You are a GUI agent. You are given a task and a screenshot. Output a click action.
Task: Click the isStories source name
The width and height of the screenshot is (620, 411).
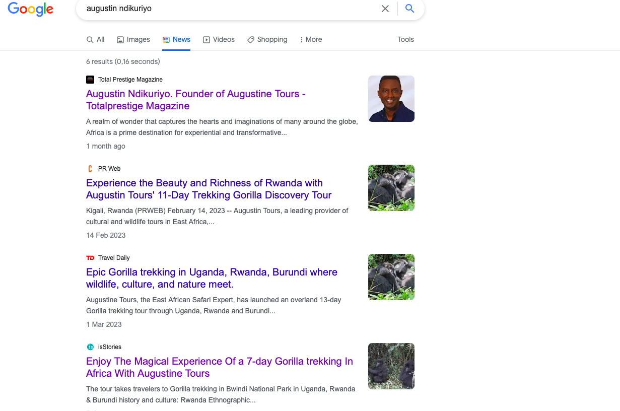point(110,347)
